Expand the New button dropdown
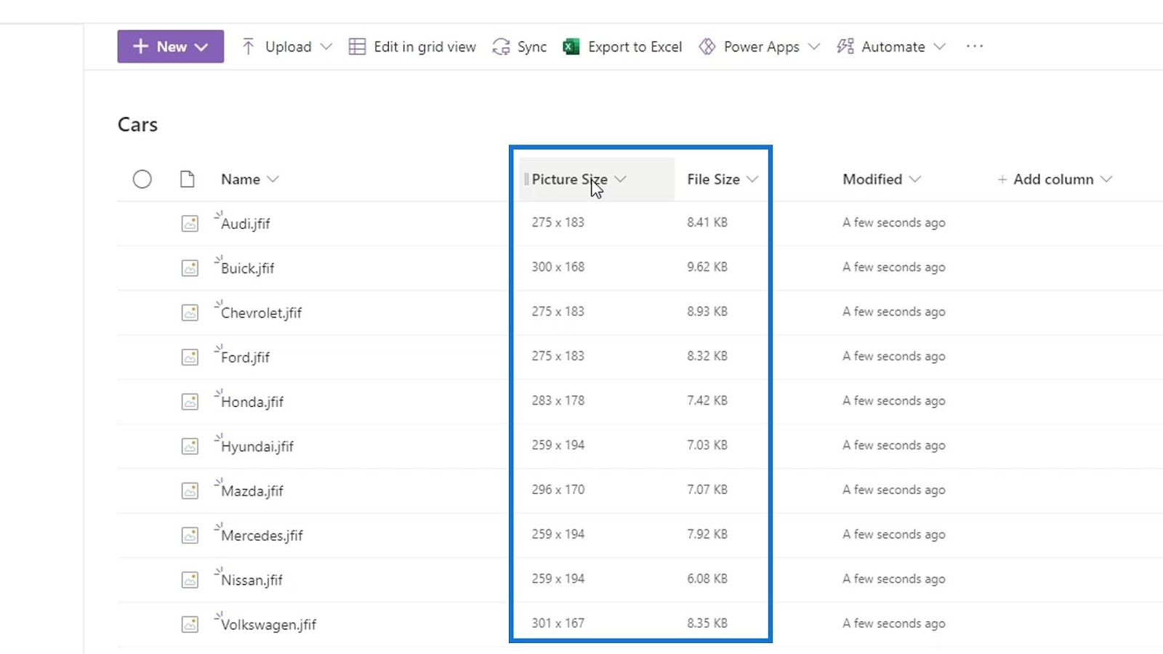The image size is (1163, 654). [x=201, y=47]
